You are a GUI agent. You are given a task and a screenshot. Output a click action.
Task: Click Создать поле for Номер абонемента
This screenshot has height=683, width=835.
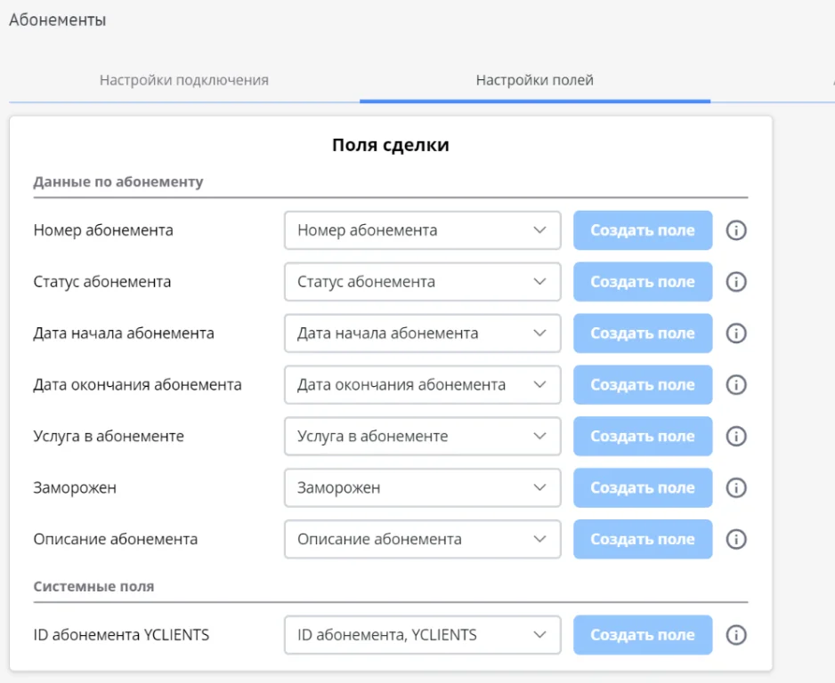[643, 230]
